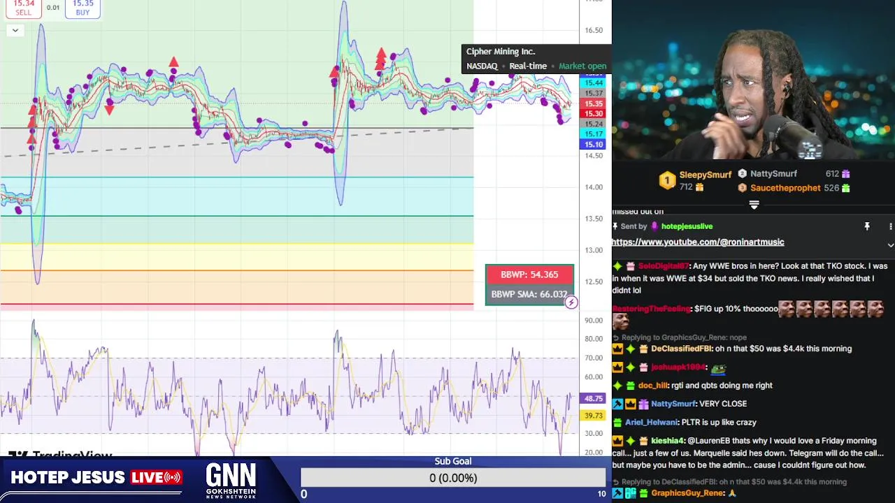Image resolution: width=895 pixels, height=503 pixels.
Task: Click SleepySmurf in gift leaderboard
Action: pos(705,175)
